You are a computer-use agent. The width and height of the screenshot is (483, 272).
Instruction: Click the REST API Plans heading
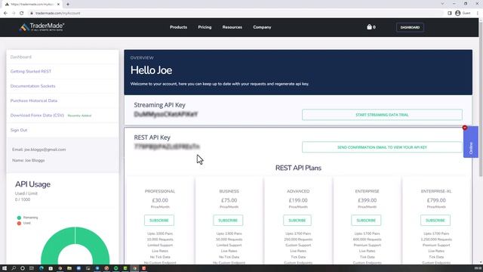(x=298, y=168)
